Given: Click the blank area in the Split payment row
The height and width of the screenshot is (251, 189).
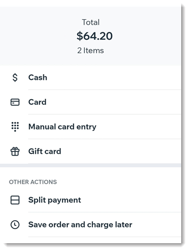Looking at the screenshot, I should [131, 200].
